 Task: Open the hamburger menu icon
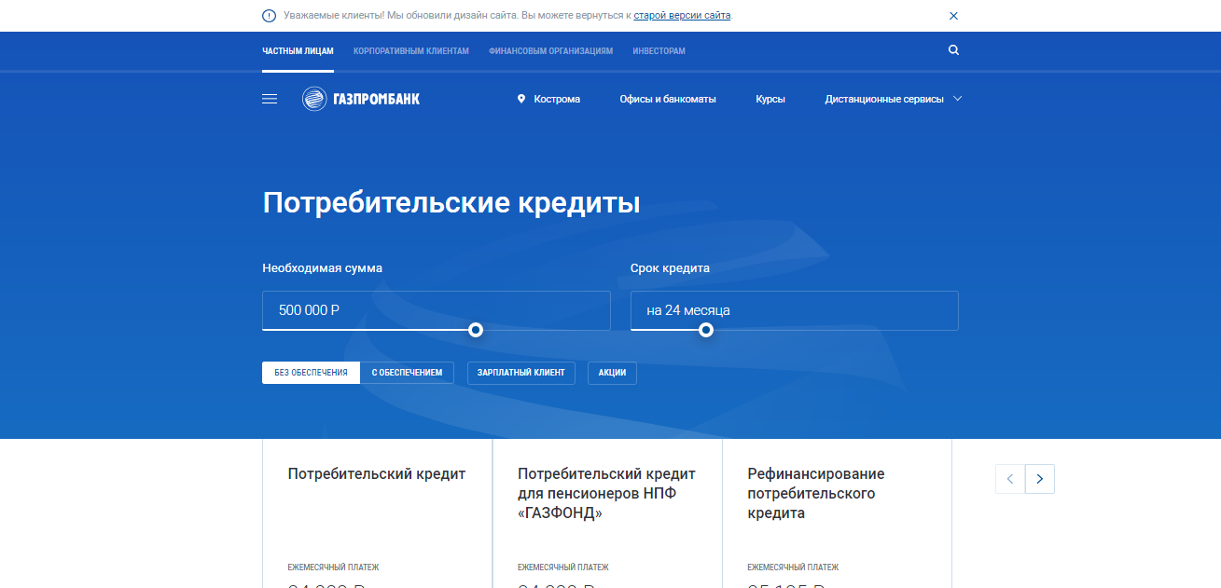[270, 99]
